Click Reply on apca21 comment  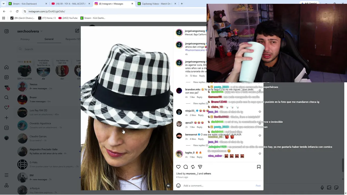point(200,127)
